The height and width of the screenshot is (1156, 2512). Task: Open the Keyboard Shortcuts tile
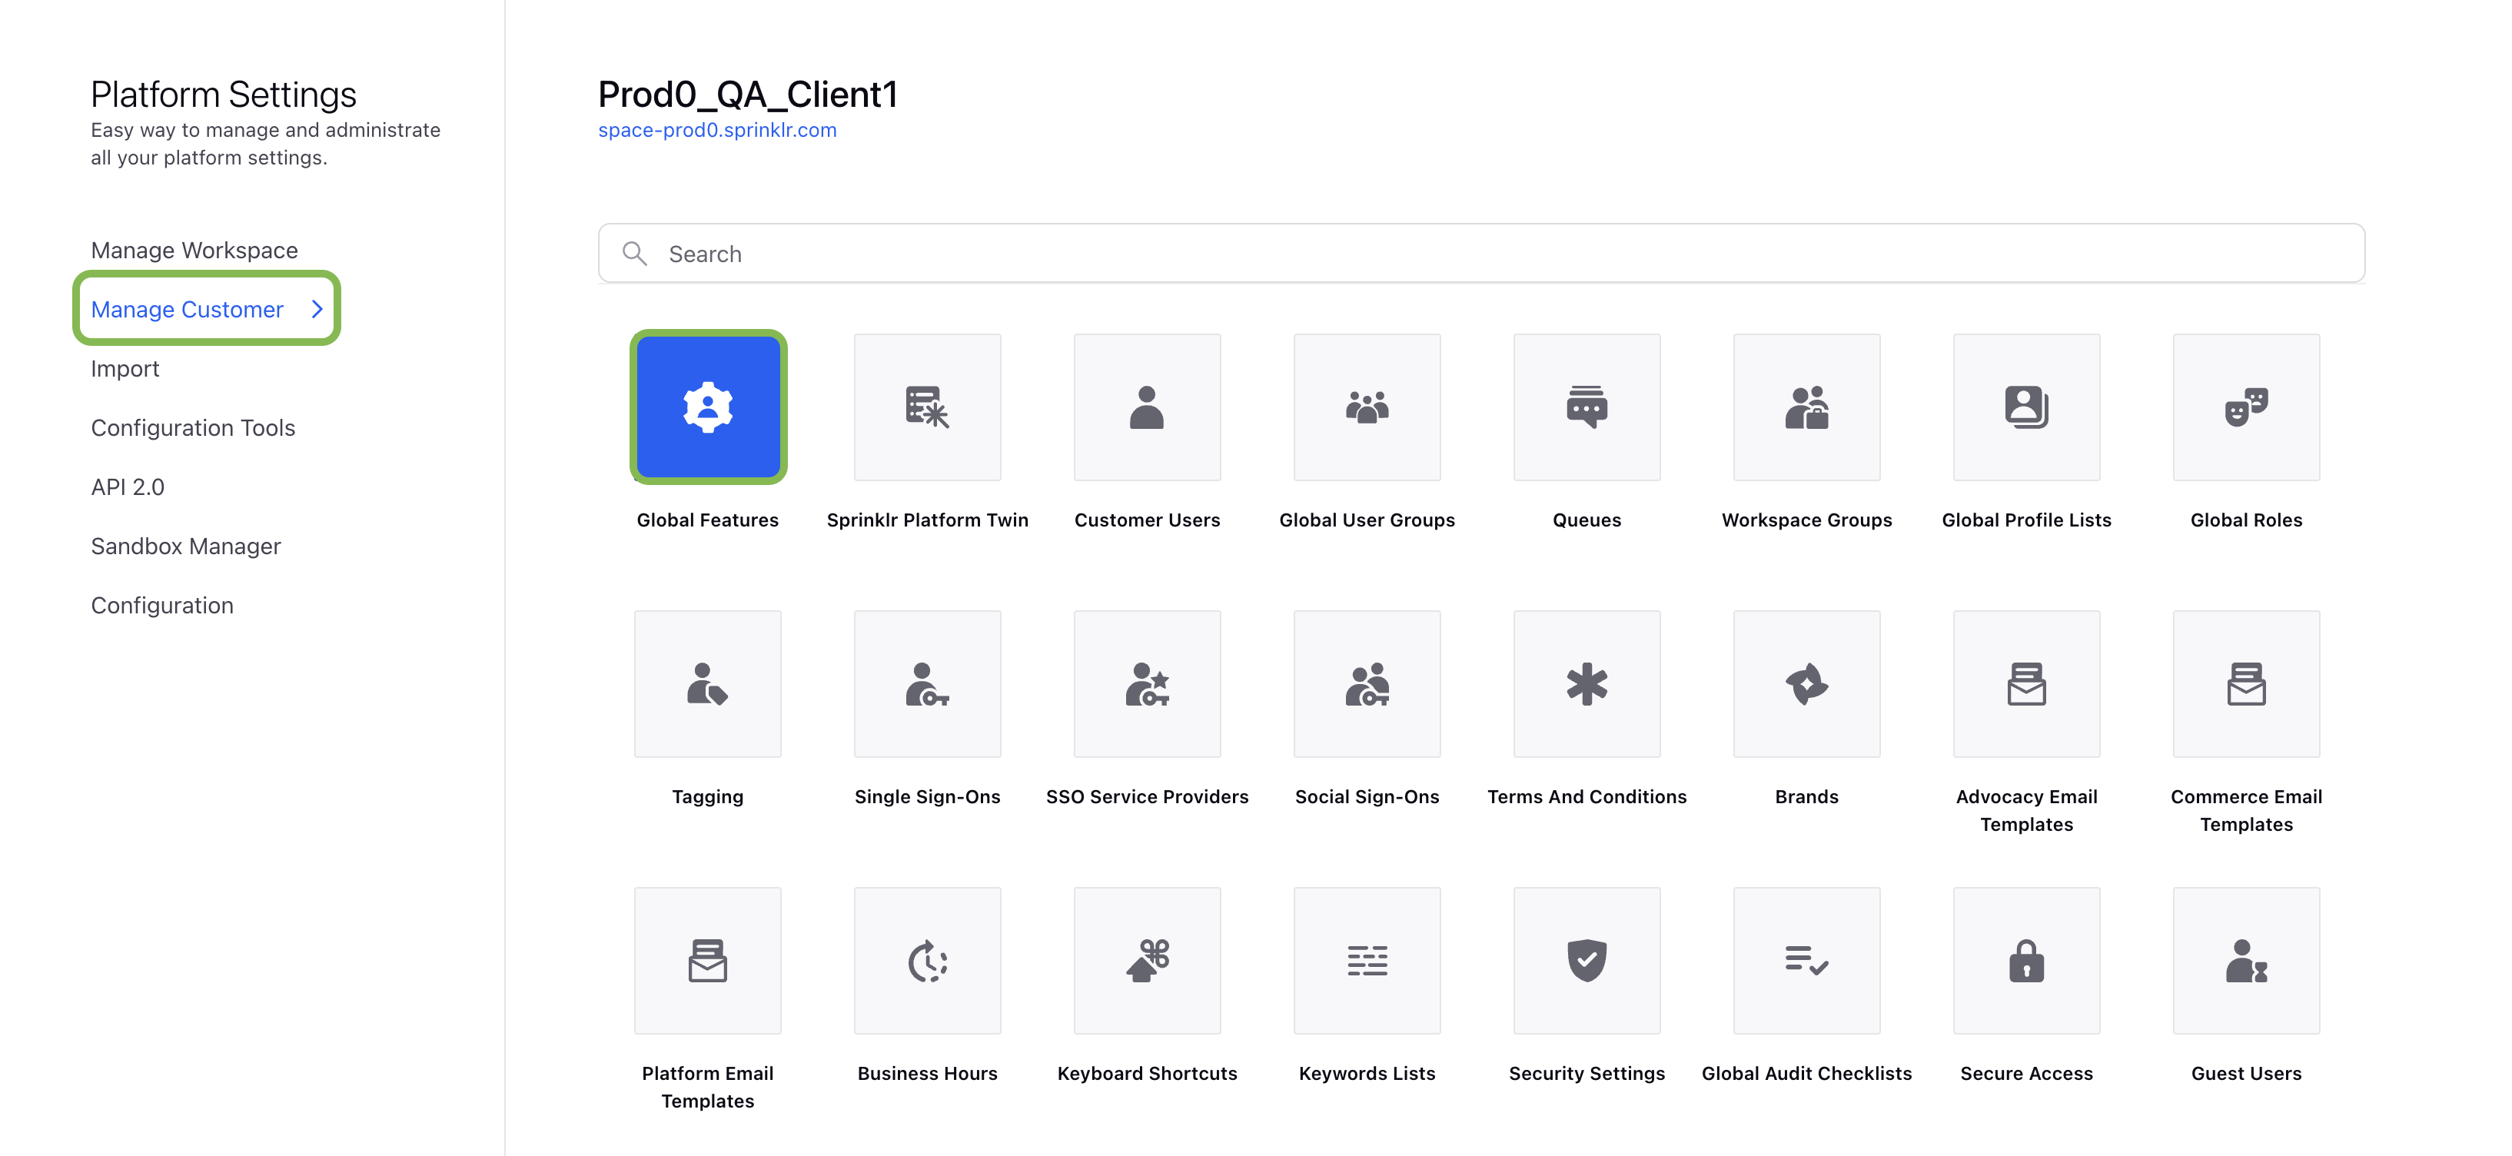coord(1147,960)
